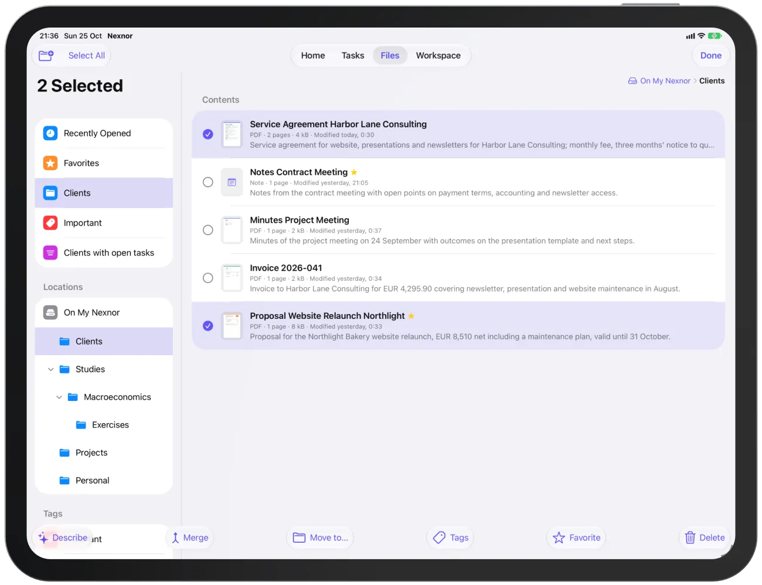Open the Projects folder icon
Image resolution: width=762 pixels, height=585 pixels.
65,453
